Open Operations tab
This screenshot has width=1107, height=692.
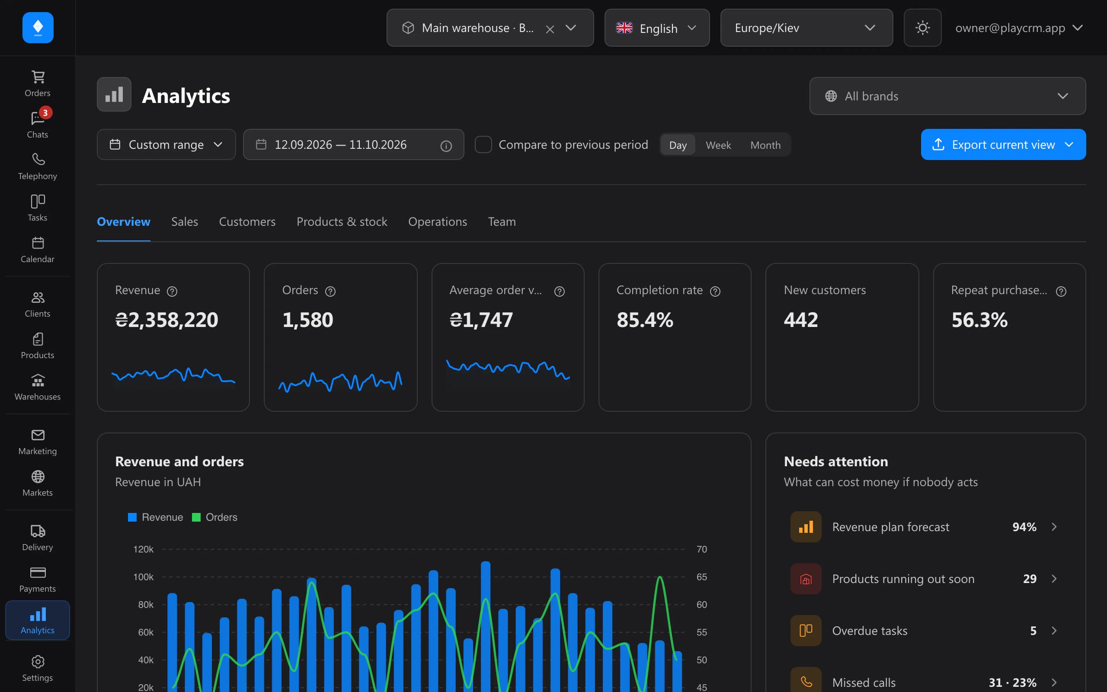[x=437, y=222]
